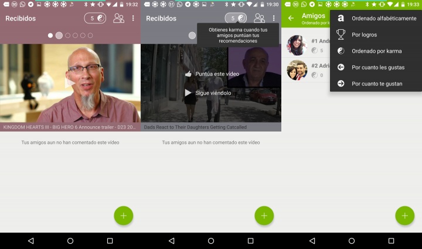
Task: Click the right arrow circle icon
Action: [341, 84]
